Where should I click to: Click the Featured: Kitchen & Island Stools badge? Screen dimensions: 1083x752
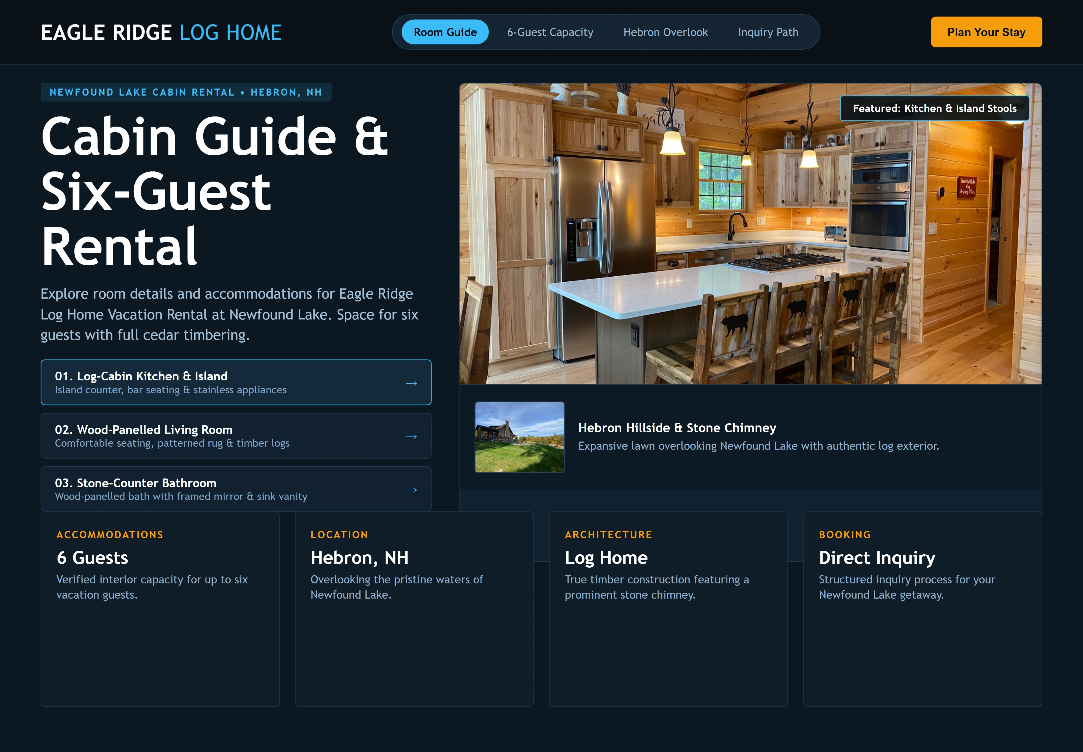pyautogui.click(x=935, y=108)
